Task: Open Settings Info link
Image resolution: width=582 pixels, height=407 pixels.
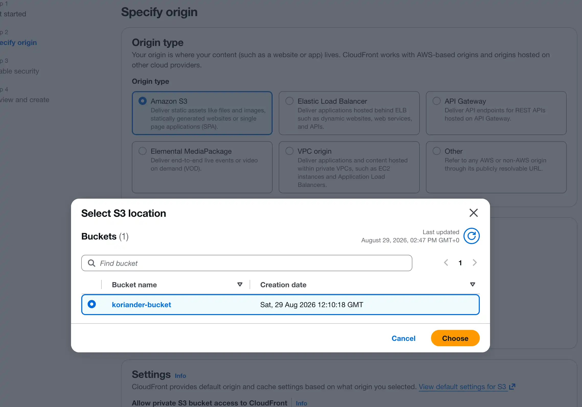Action: click(180, 376)
